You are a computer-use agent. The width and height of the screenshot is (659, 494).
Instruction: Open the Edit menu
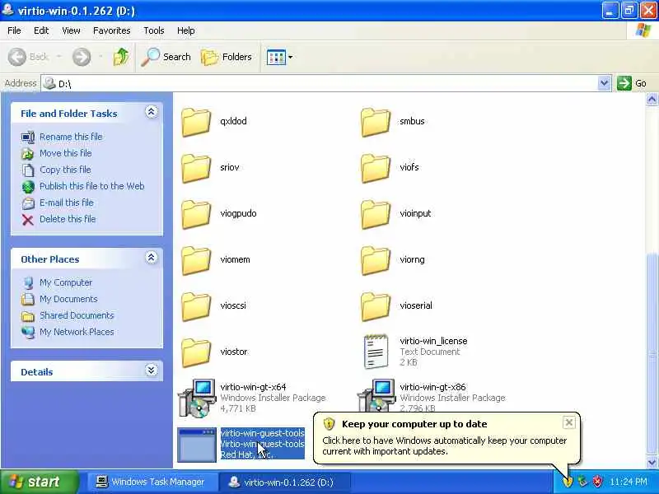(x=41, y=30)
